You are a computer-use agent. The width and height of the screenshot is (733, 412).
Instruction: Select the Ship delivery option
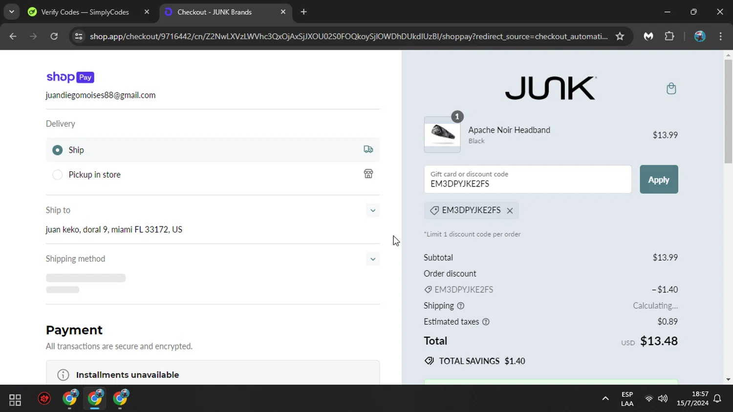tap(58, 150)
